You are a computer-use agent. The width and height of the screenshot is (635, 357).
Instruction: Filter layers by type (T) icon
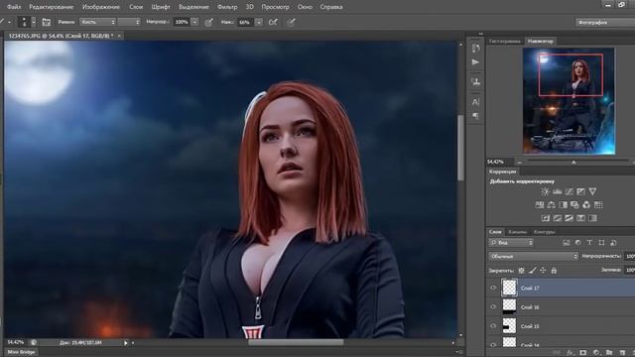coord(589,242)
